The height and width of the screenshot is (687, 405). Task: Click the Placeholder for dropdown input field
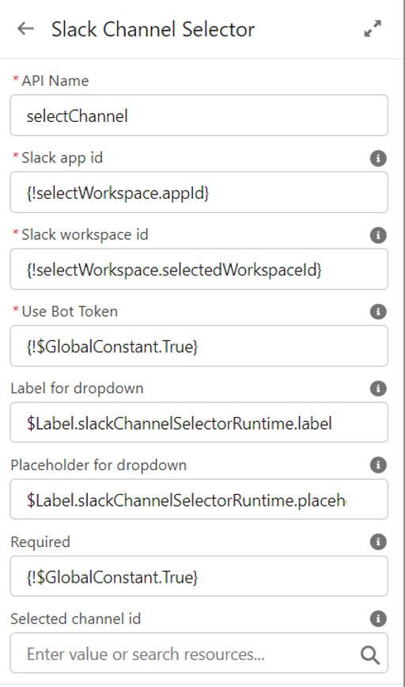199,499
